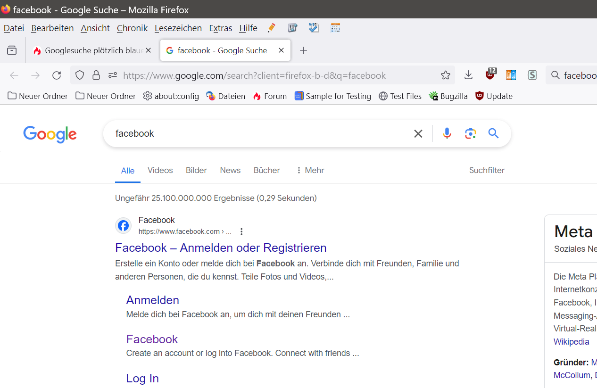This screenshot has height=388, width=597.
Task: Click the blue magnifier search button
Action: click(493, 133)
